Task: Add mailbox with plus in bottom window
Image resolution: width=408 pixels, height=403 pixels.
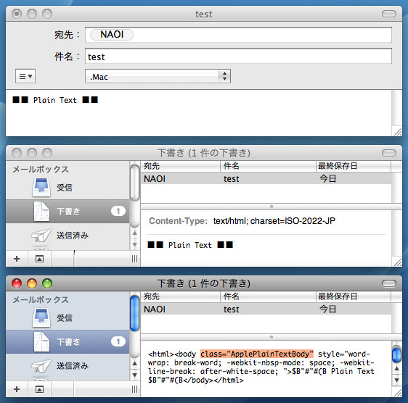Action: pos(17,389)
